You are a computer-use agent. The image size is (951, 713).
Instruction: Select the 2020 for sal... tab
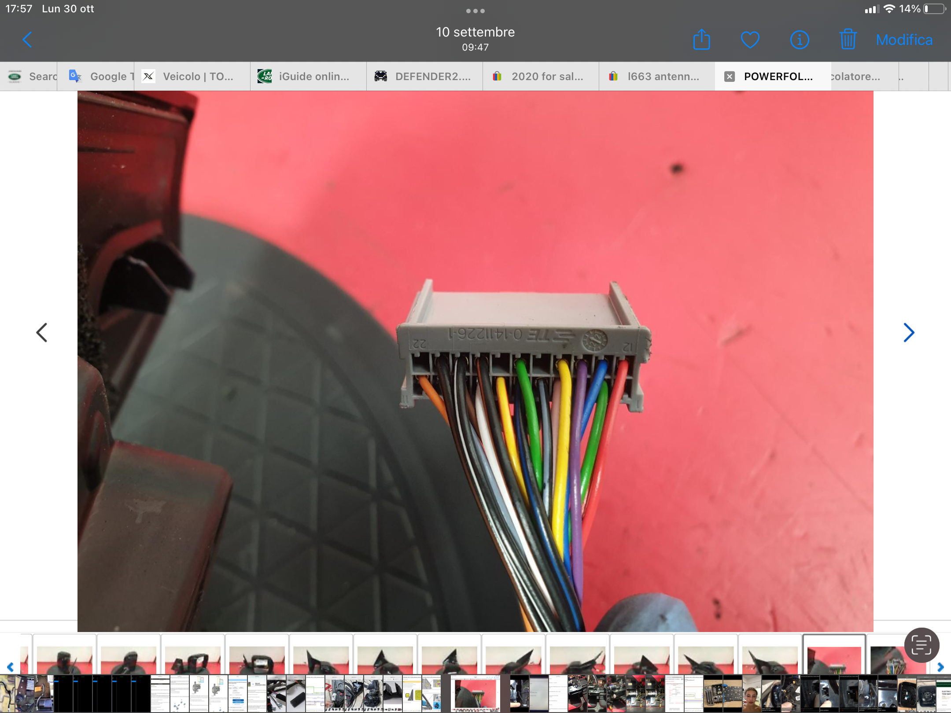pyautogui.click(x=541, y=76)
